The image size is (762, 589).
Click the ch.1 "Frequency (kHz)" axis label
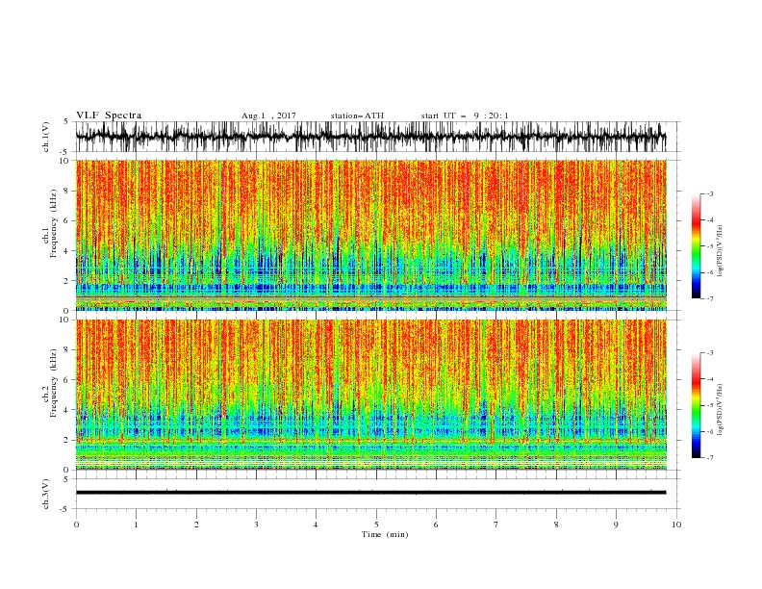[x=53, y=224]
